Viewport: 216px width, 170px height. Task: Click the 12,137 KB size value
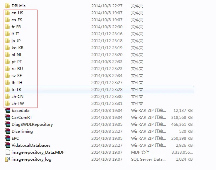(x=183, y=110)
